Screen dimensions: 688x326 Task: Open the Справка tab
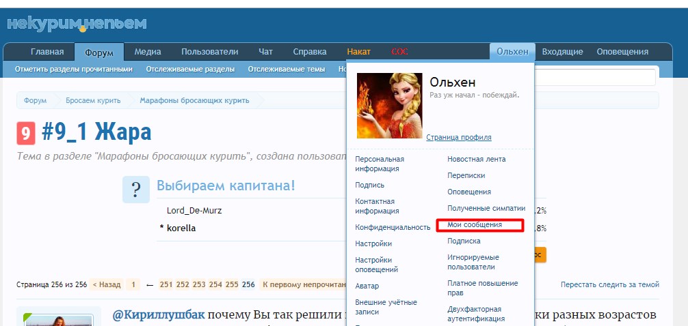tap(310, 52)
